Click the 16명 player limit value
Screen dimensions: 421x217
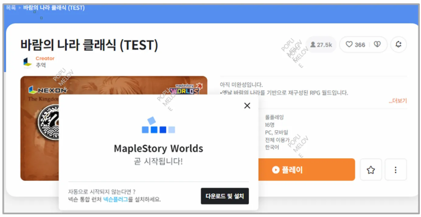point(270,125)
